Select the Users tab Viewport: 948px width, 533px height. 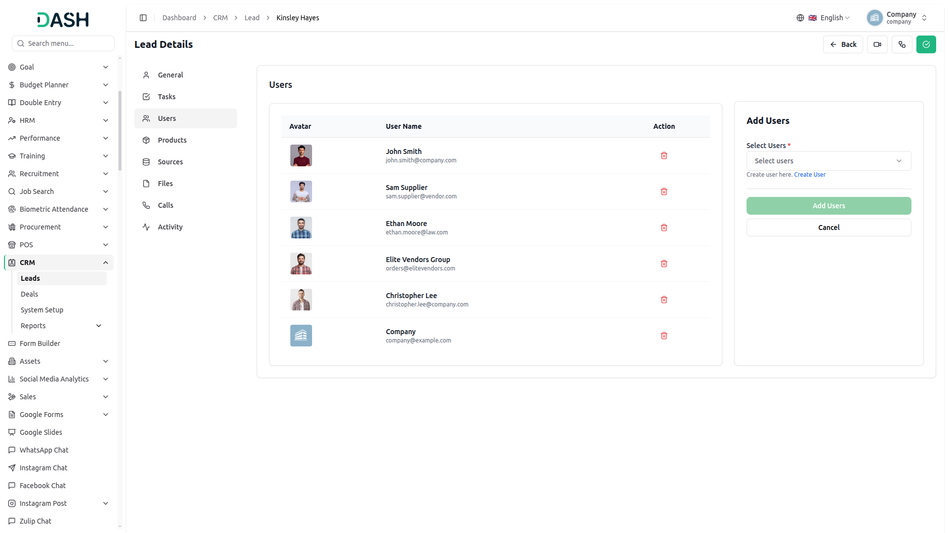[186, 118]
